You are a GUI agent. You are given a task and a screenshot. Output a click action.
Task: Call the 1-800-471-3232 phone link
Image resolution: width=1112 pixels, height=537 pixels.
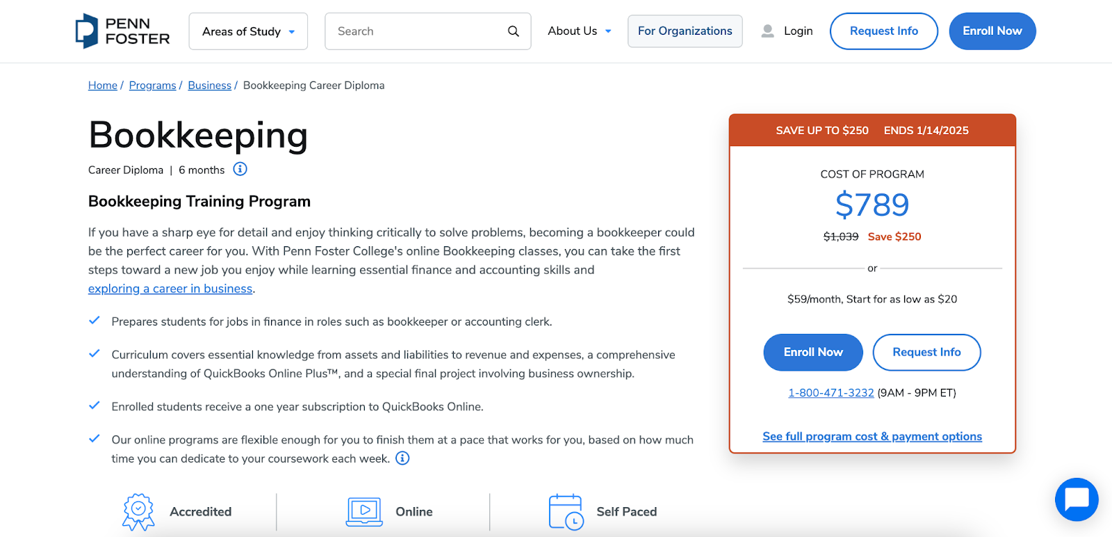[831, 392]
